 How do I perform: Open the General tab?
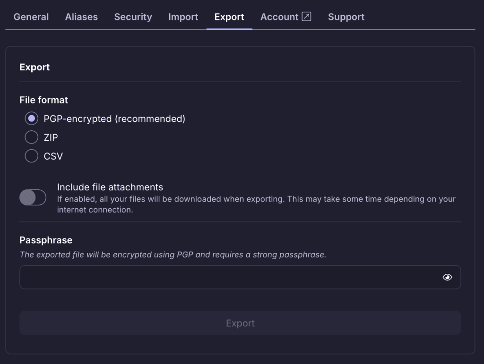31,17
